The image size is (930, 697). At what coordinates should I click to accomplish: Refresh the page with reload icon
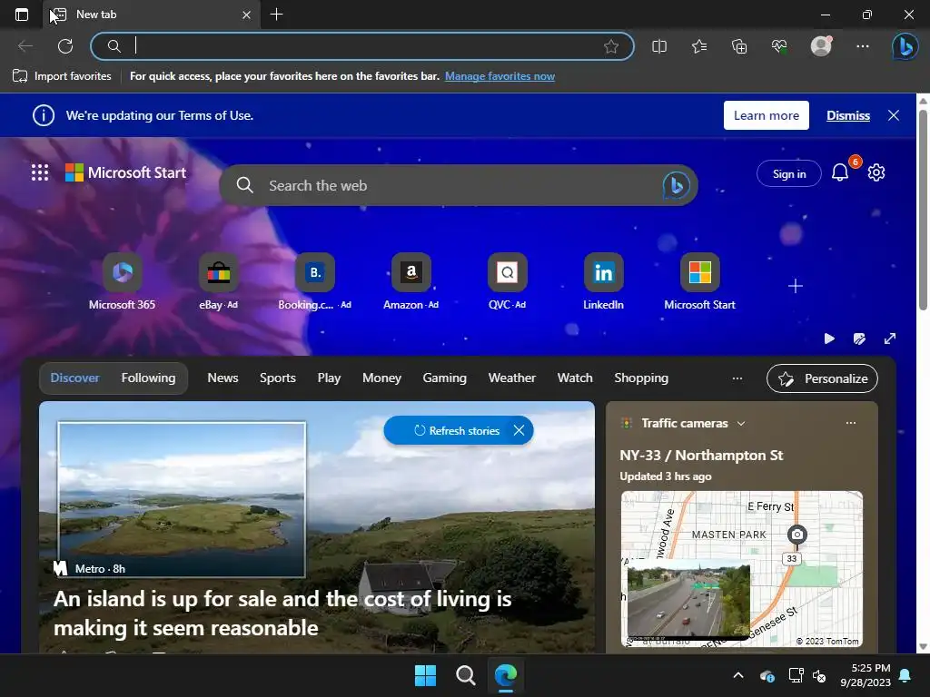65,46
